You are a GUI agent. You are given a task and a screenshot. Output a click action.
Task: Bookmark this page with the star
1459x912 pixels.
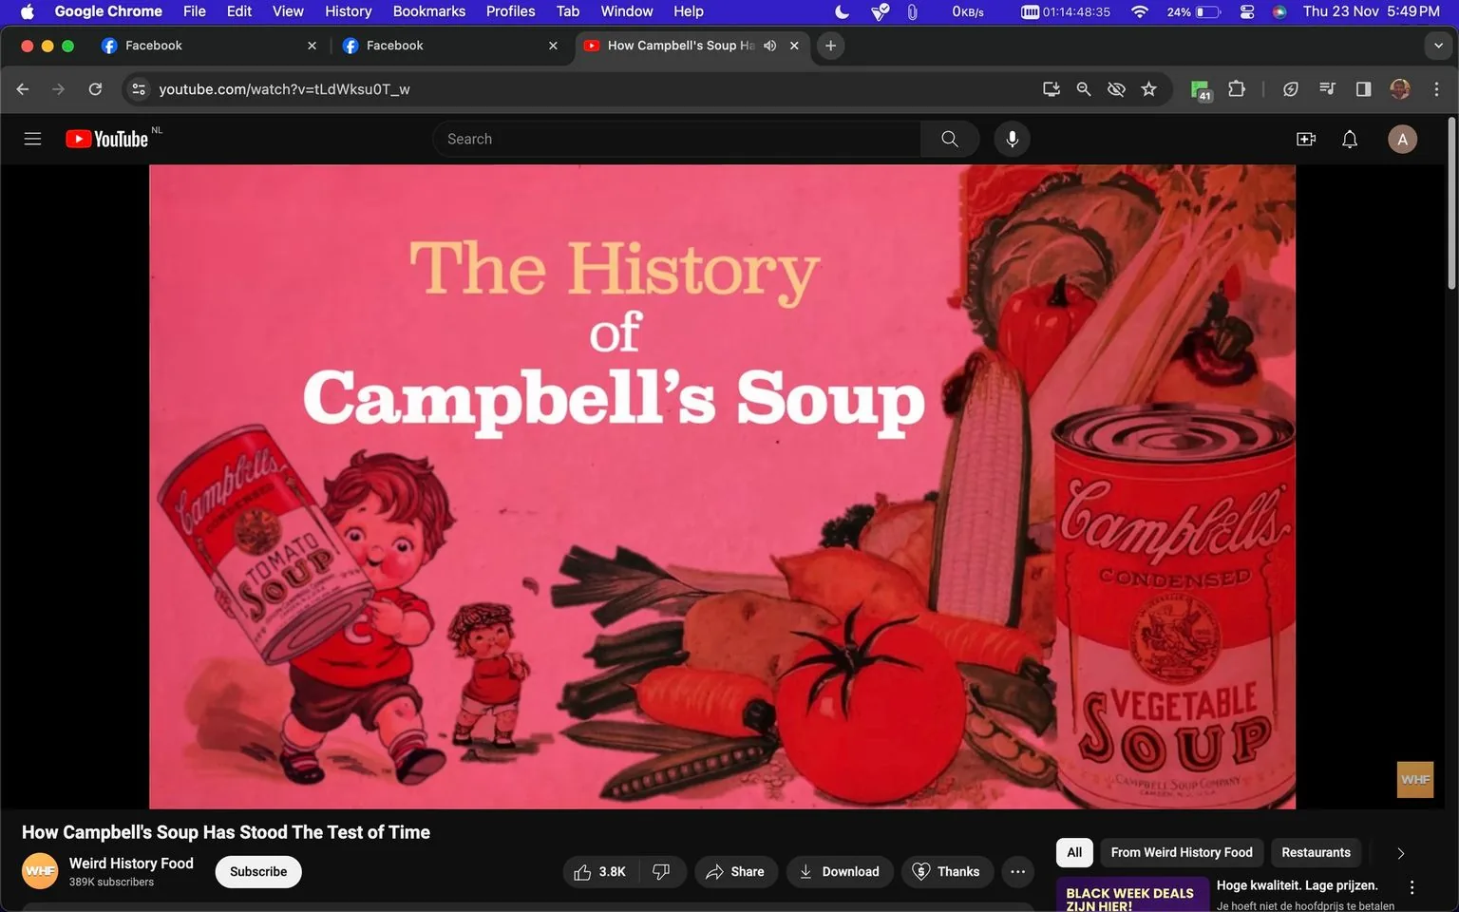coord(1148,88)
